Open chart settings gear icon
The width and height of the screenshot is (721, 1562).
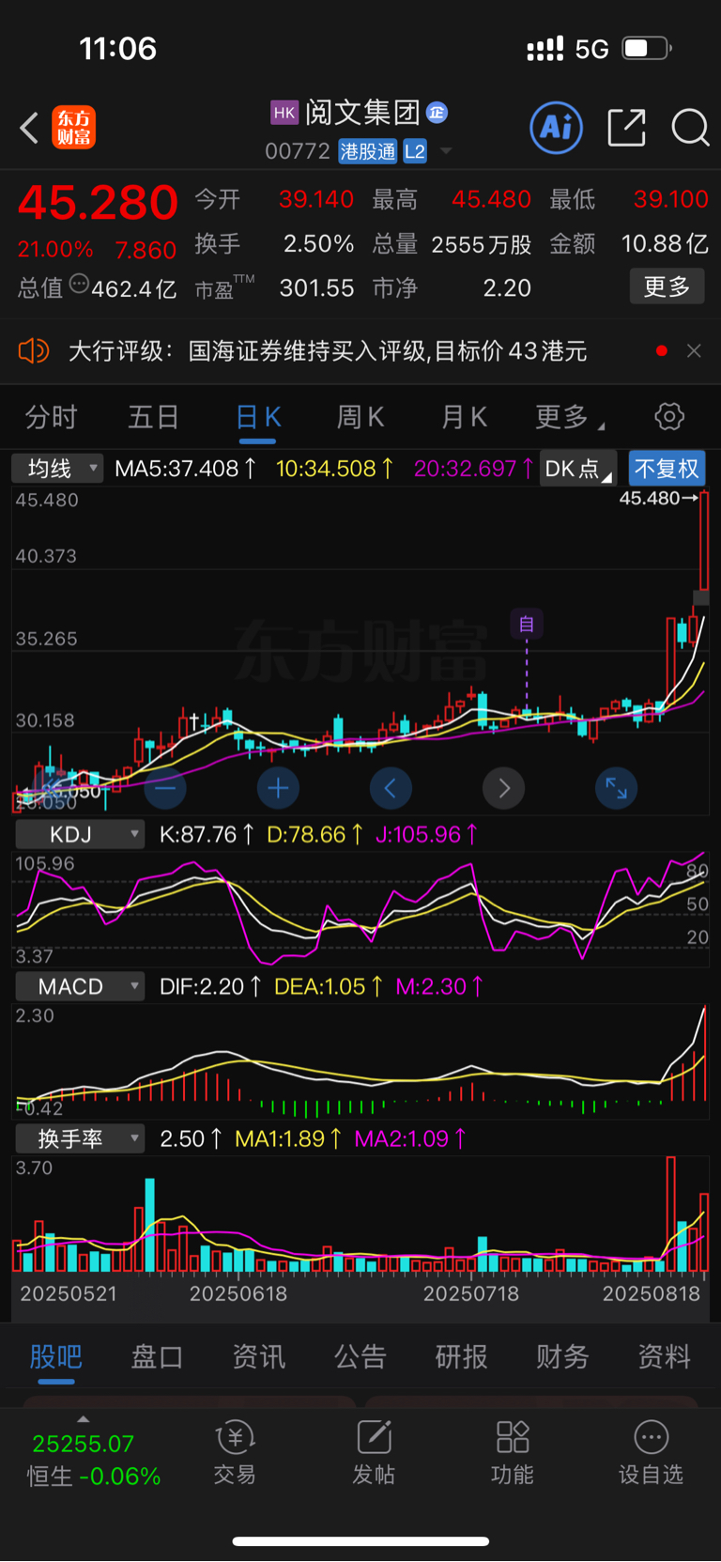point(669,416)
